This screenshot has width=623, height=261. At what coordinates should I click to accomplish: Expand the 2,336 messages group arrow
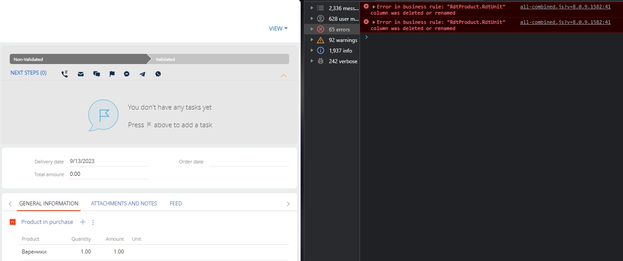(x=312, y=8)
